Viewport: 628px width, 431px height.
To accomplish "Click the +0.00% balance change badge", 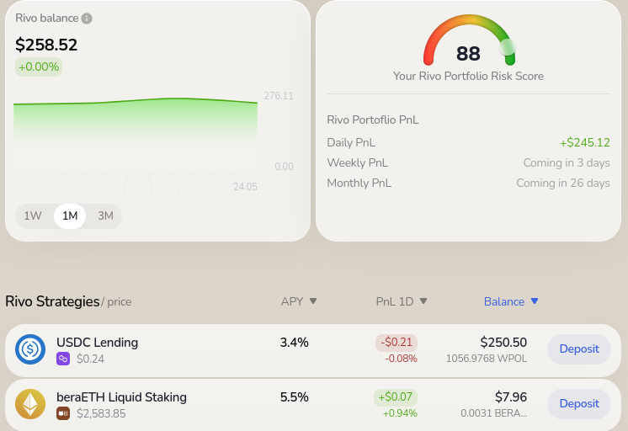I will [39, 67].
